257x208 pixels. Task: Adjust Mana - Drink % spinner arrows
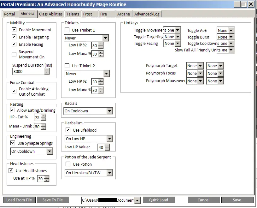44,127
